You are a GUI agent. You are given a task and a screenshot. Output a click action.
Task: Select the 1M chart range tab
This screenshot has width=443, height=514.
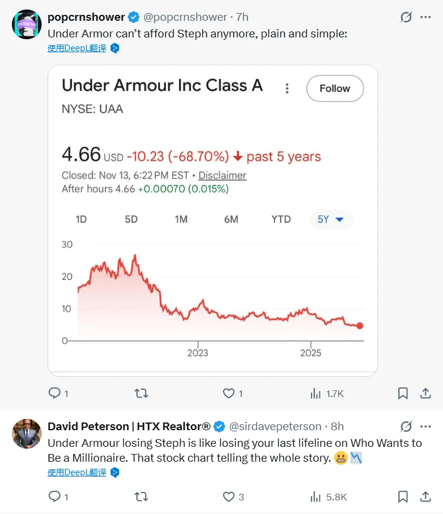[181, 219]
